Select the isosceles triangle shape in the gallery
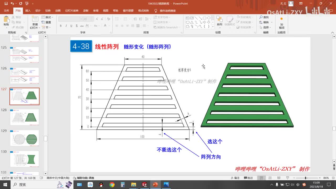This screenshot has width=336, height=189. pos(192,22)
